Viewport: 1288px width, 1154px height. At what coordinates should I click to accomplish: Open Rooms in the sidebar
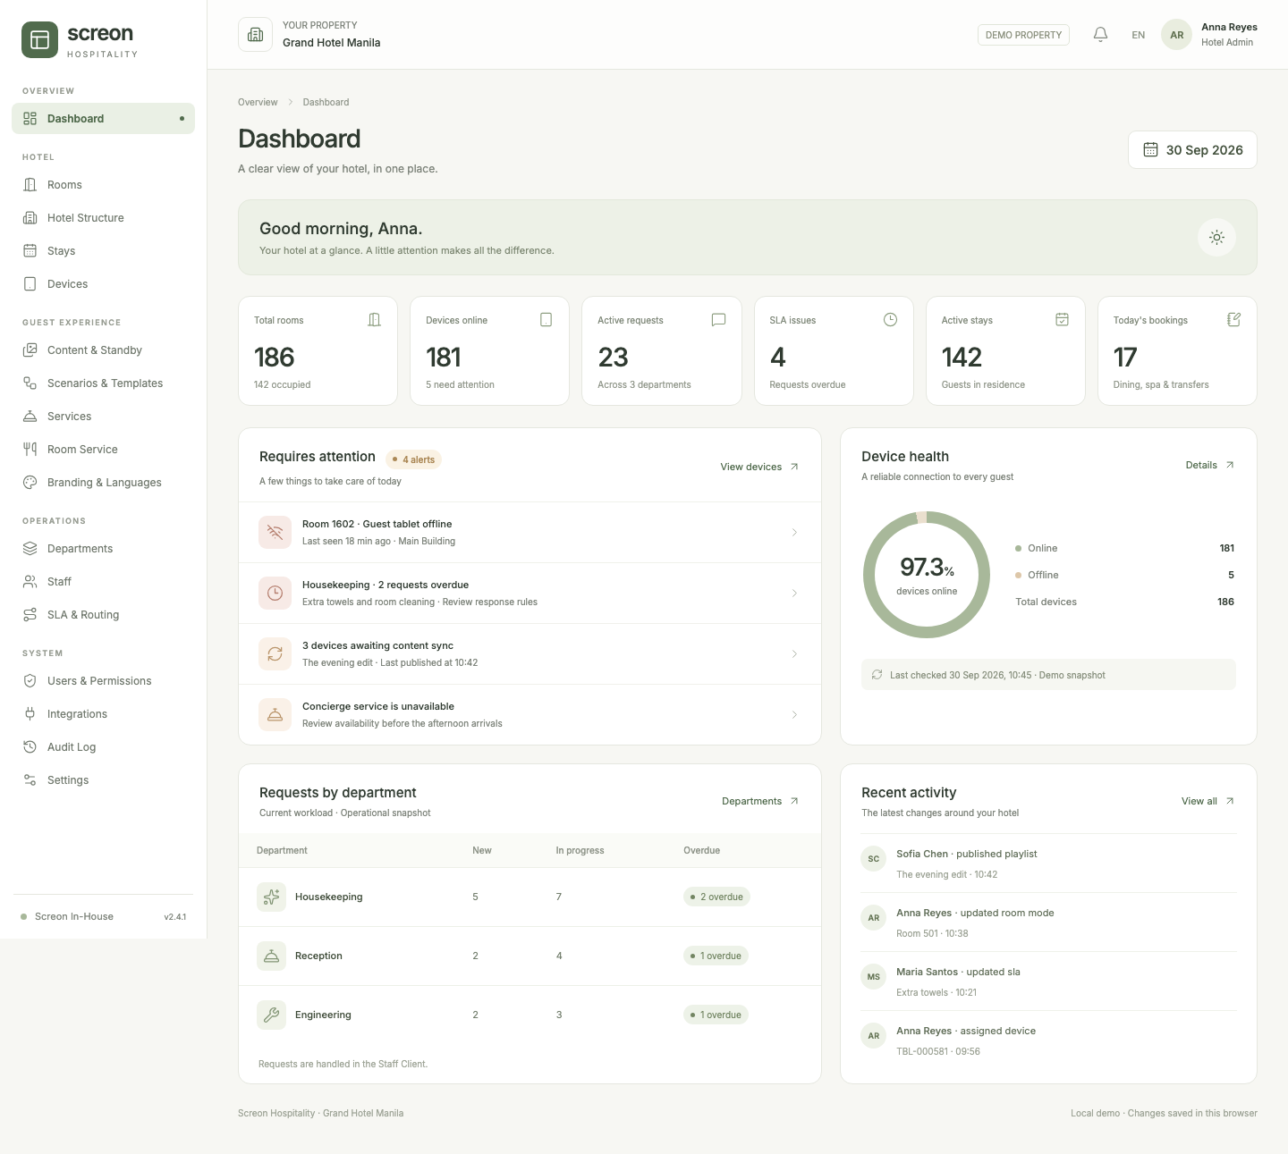pos(103,185)
